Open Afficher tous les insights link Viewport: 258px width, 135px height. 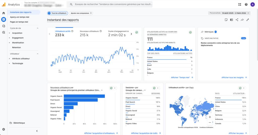(234, 77)
